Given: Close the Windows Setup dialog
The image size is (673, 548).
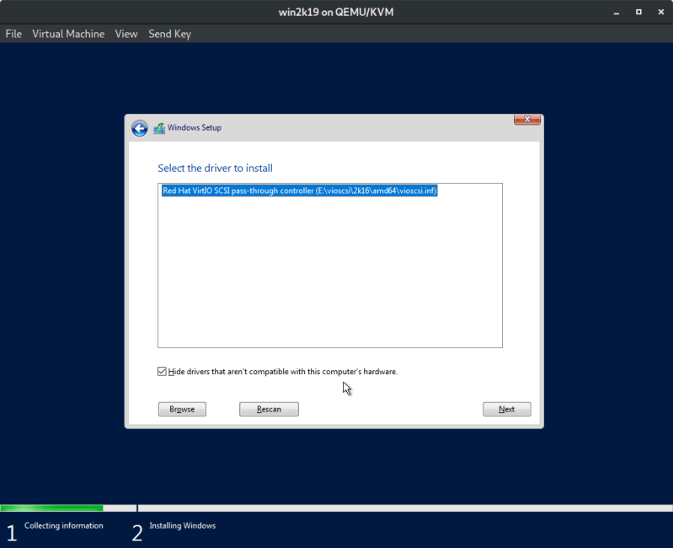Looking at the screenshot, I should 527,119.
